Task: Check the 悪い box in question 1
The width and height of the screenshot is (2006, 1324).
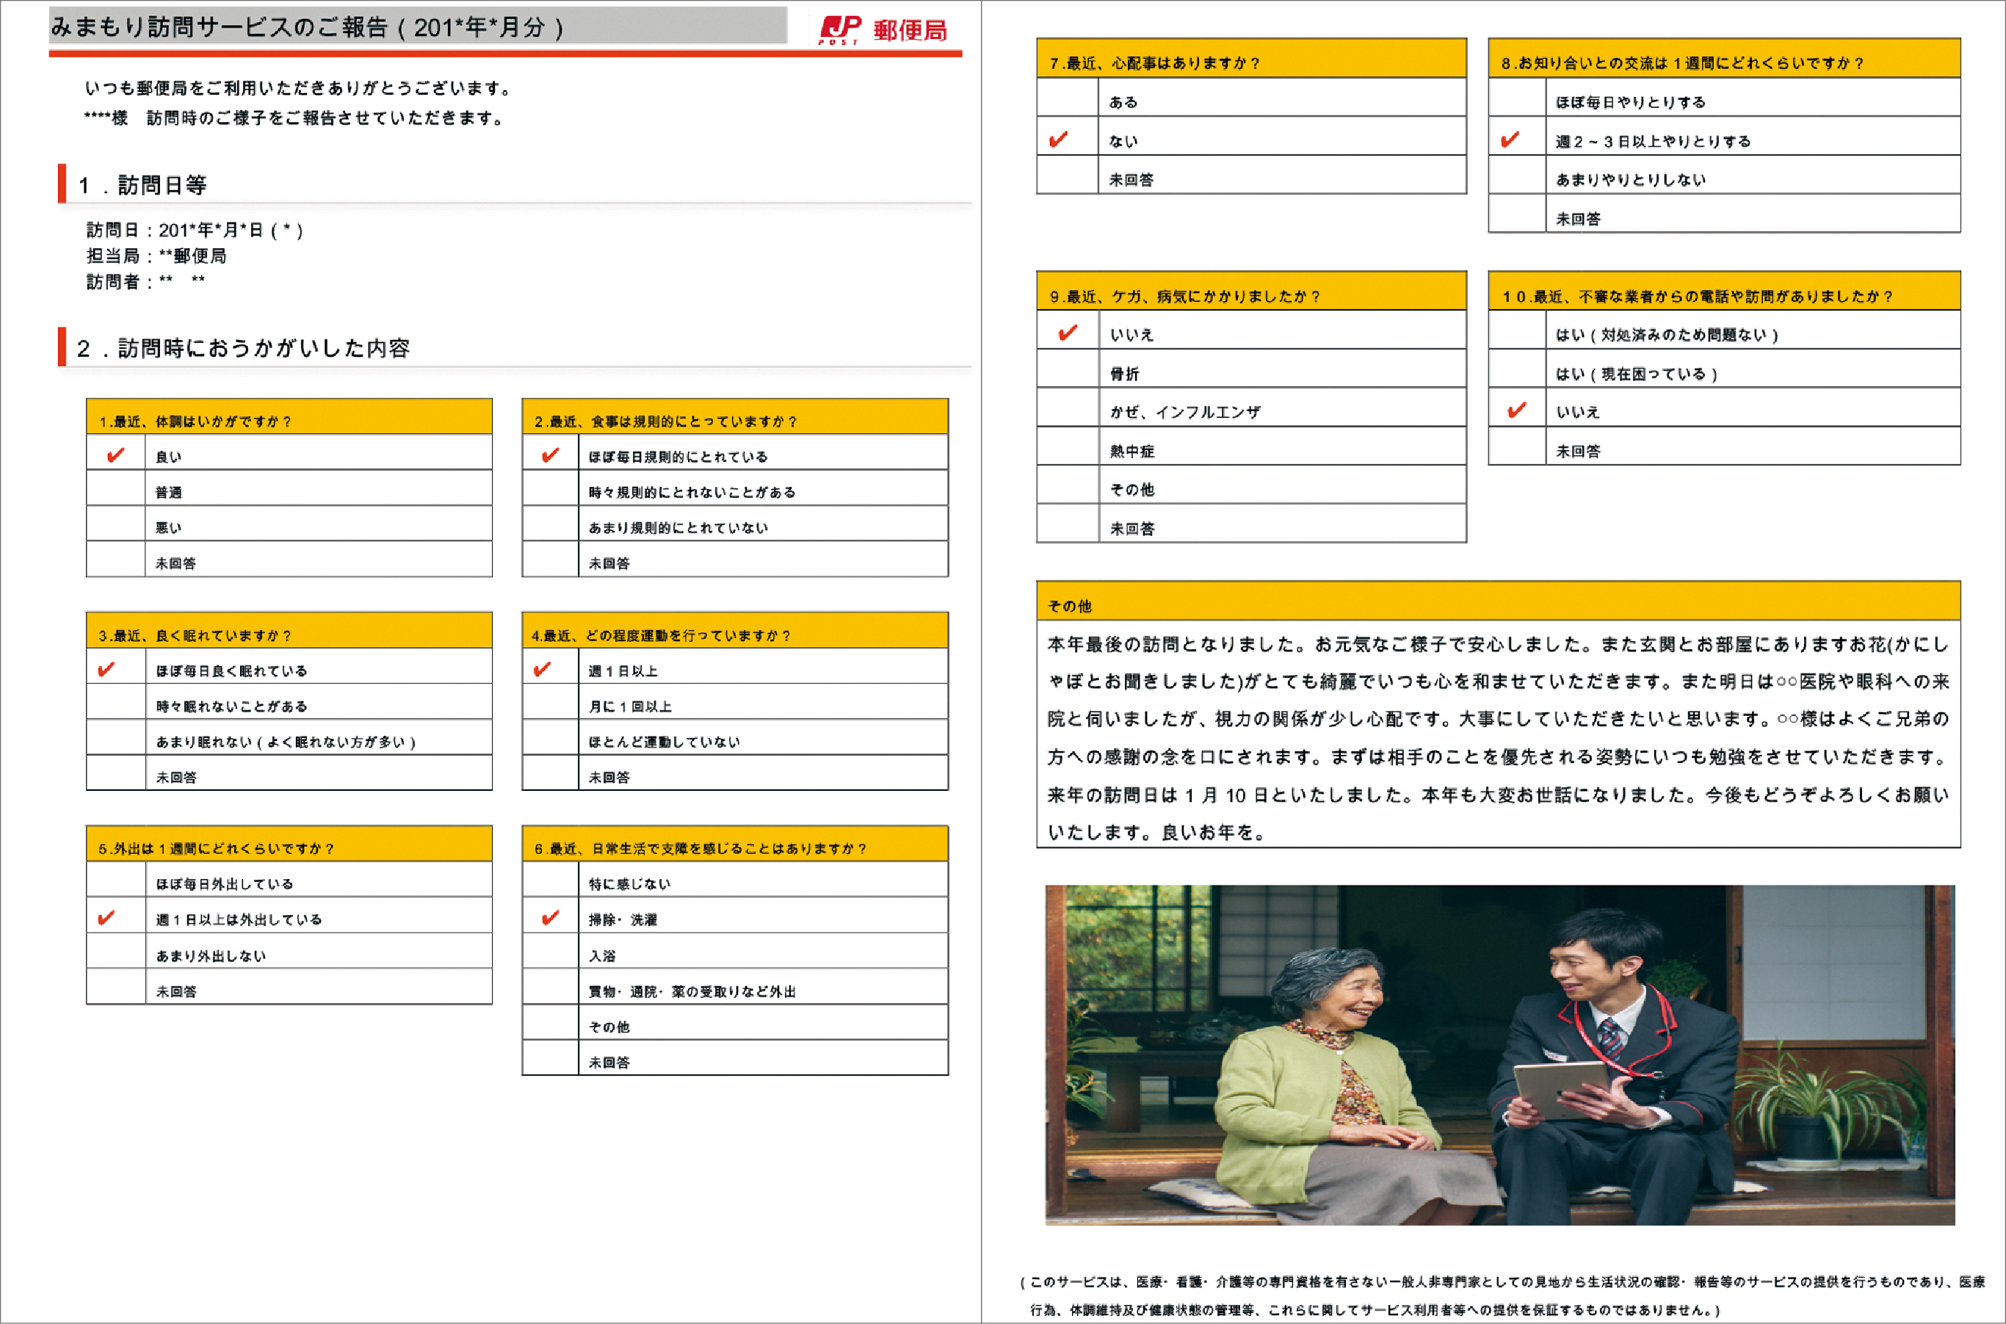Action: [116, 524]
